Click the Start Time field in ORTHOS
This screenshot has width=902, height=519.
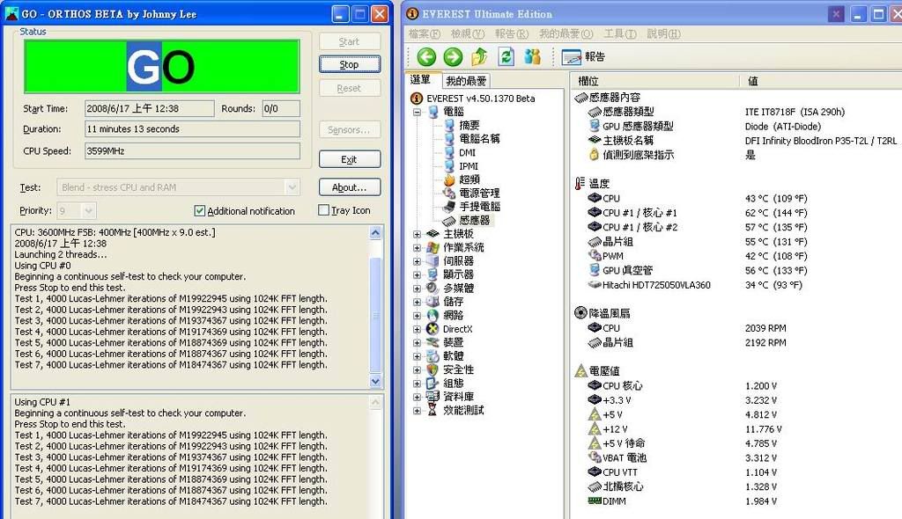click(x=150, y=108)
